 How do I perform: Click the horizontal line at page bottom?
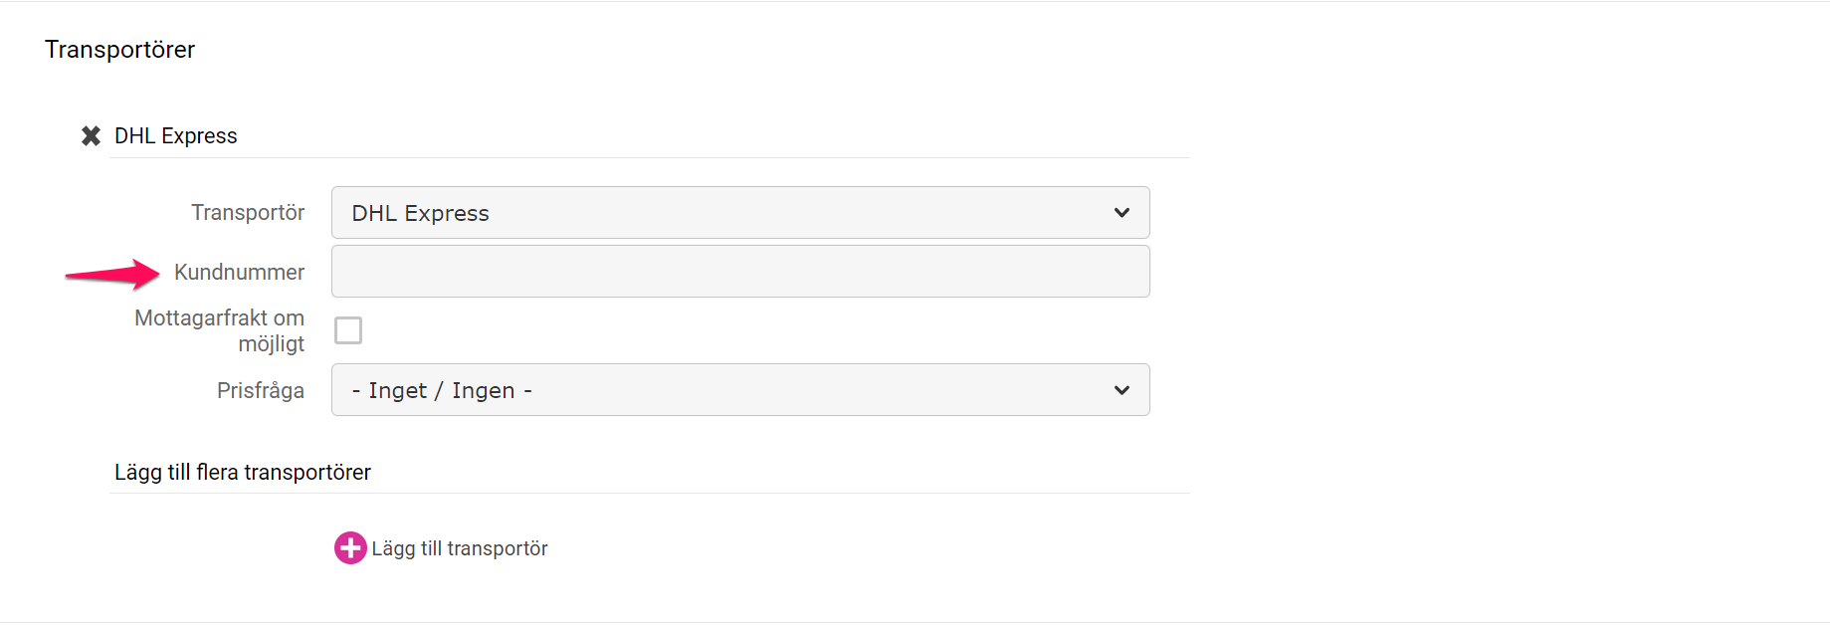tap(915, 622)
